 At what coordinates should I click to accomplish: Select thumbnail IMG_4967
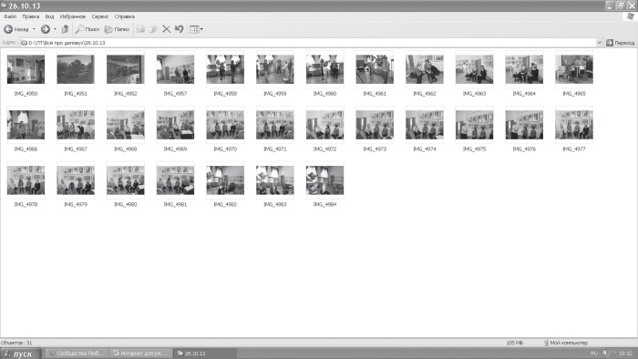(x=76, y=125)
